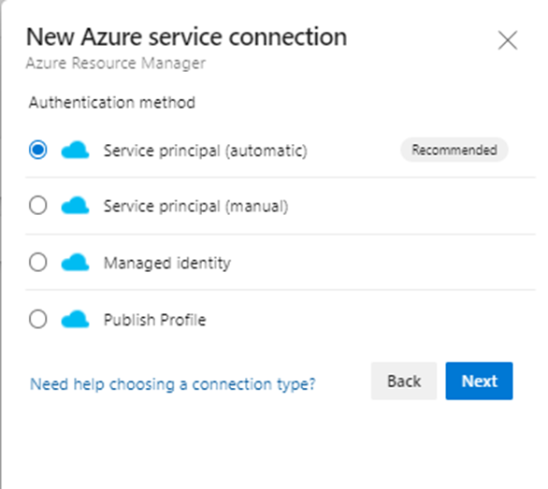Click the Managed identity cloud icon

click(x=75, y=262)
